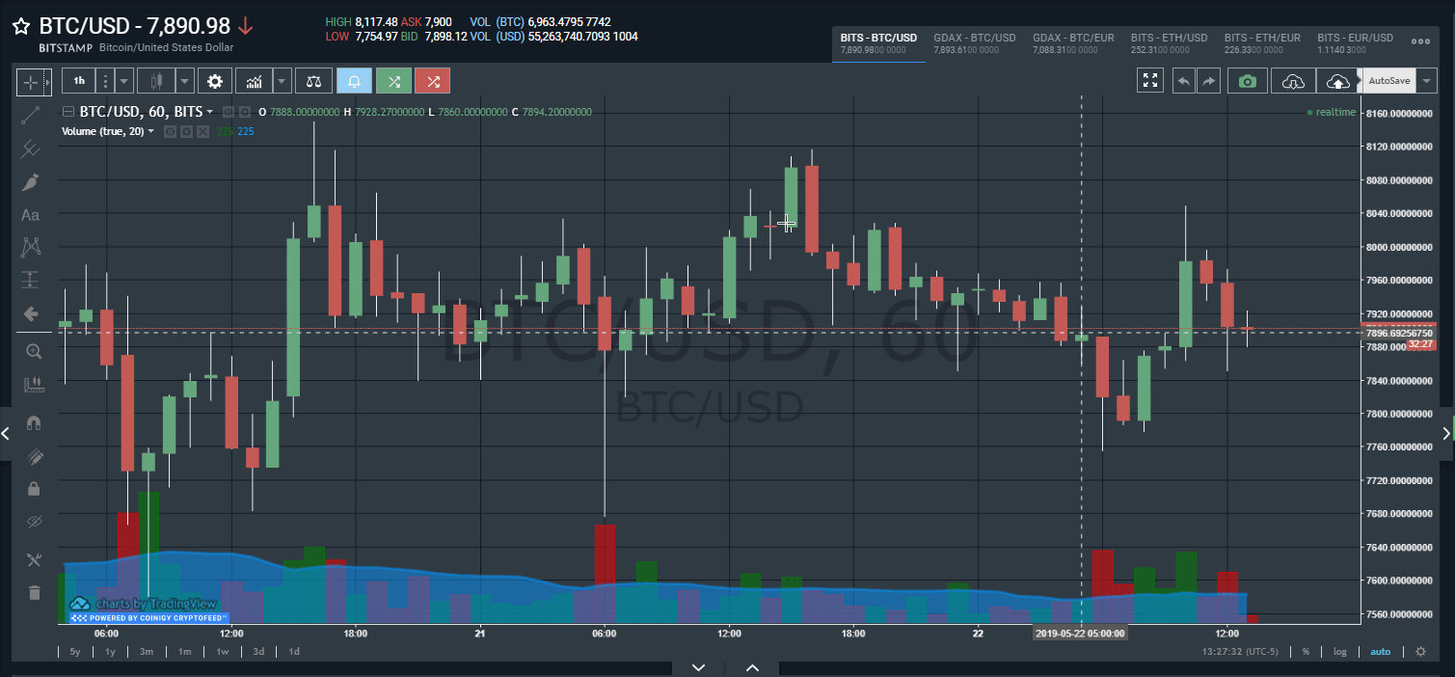The width and height of the screenshot is (1455, 677).
Task: Toggle percent scale mode
Action: [x=1306, y=652]
